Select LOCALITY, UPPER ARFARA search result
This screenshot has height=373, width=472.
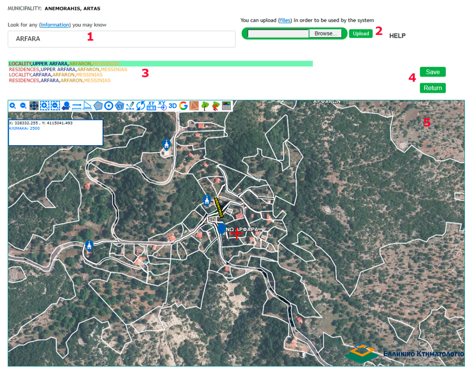click(x=64, y=64)
